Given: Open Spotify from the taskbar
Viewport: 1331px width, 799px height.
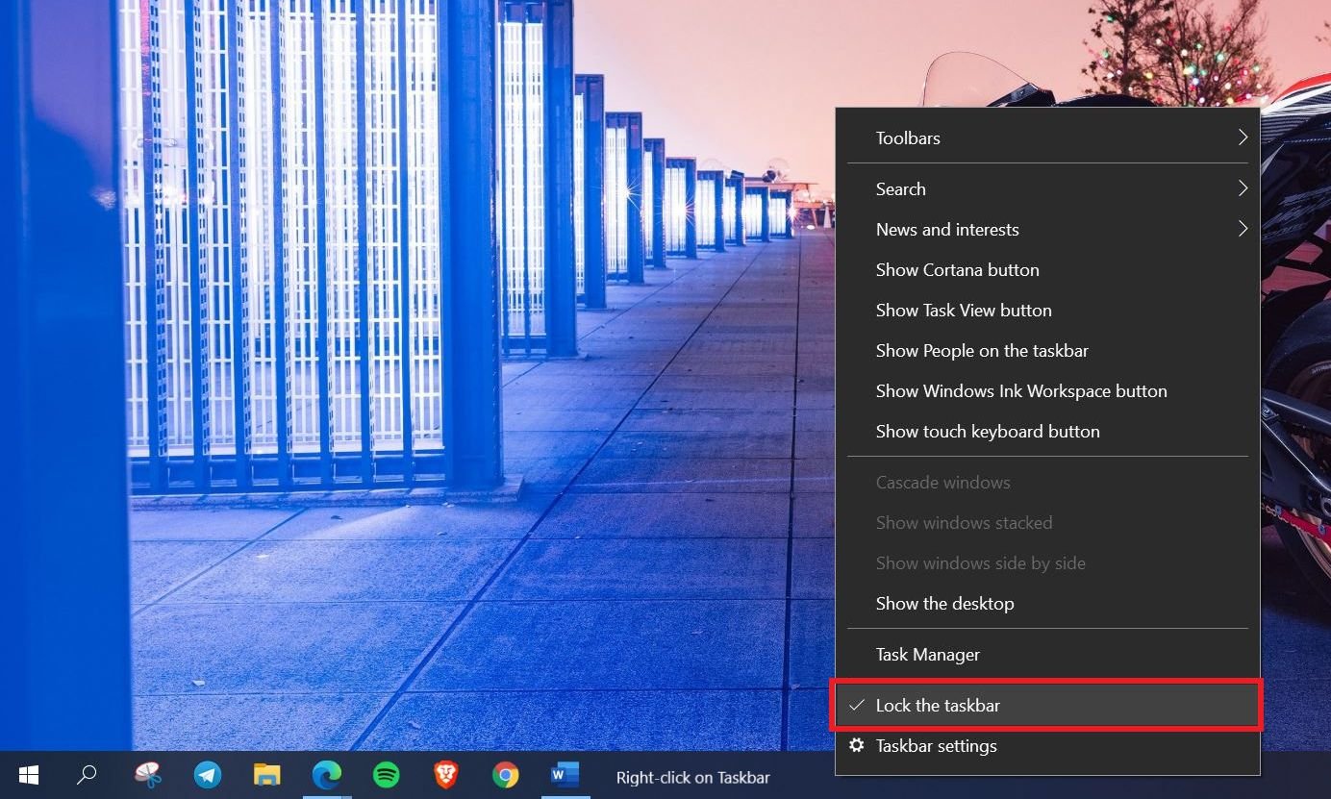Looking at the screenshot, I should click(386, 775).
